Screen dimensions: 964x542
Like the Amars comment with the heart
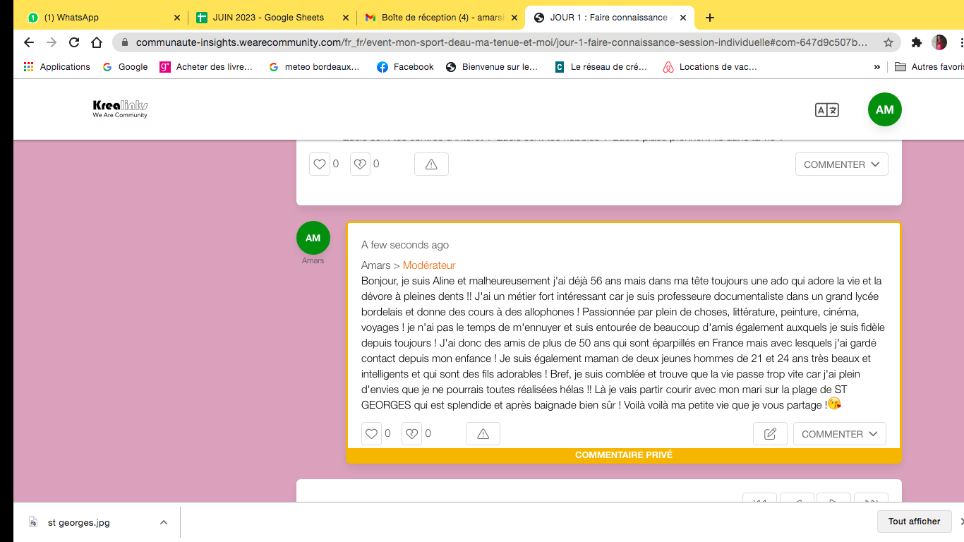371,434
